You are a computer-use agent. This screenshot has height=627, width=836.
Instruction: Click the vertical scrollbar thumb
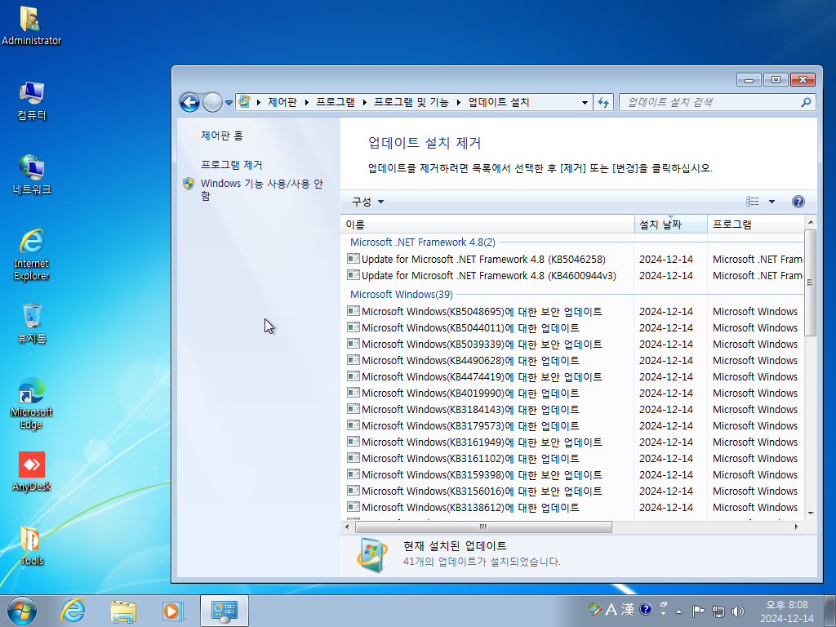(x=811, y=282)
